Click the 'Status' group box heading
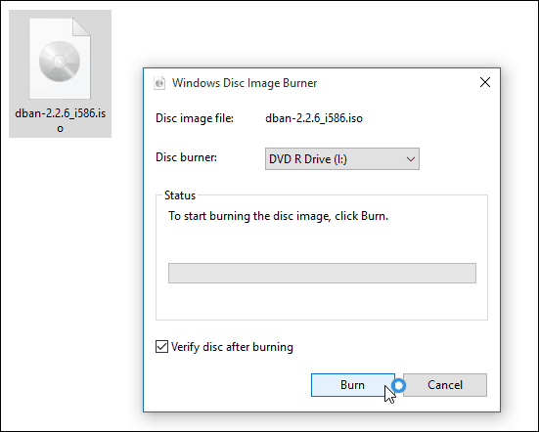Image resolution: width=539 pixels, height=432 pixels. pos(180,195)
